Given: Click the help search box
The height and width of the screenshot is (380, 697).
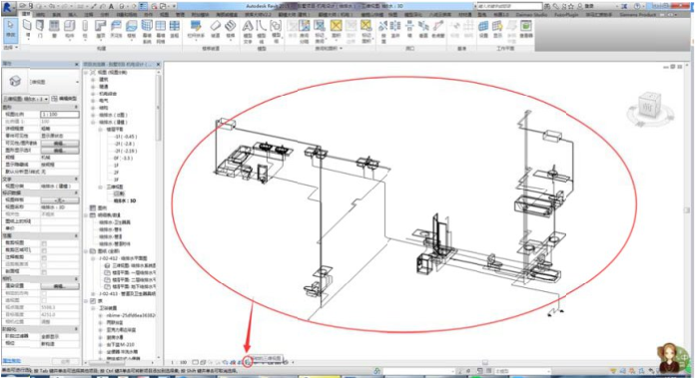Looking at the screenshot, I should [x=509, y=6].
